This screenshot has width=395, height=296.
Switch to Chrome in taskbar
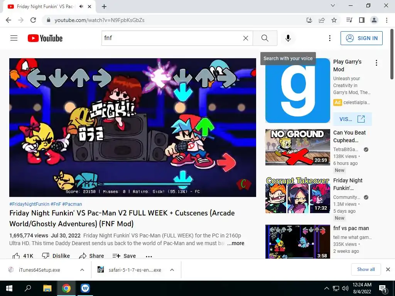(x=66, y=288)
